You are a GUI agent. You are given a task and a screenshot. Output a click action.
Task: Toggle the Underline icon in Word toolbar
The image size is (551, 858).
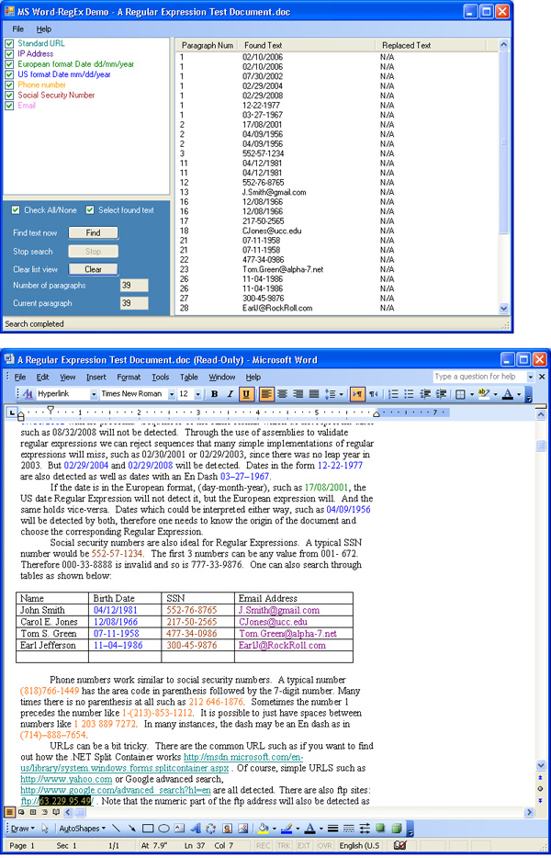(x=246, y=394)
